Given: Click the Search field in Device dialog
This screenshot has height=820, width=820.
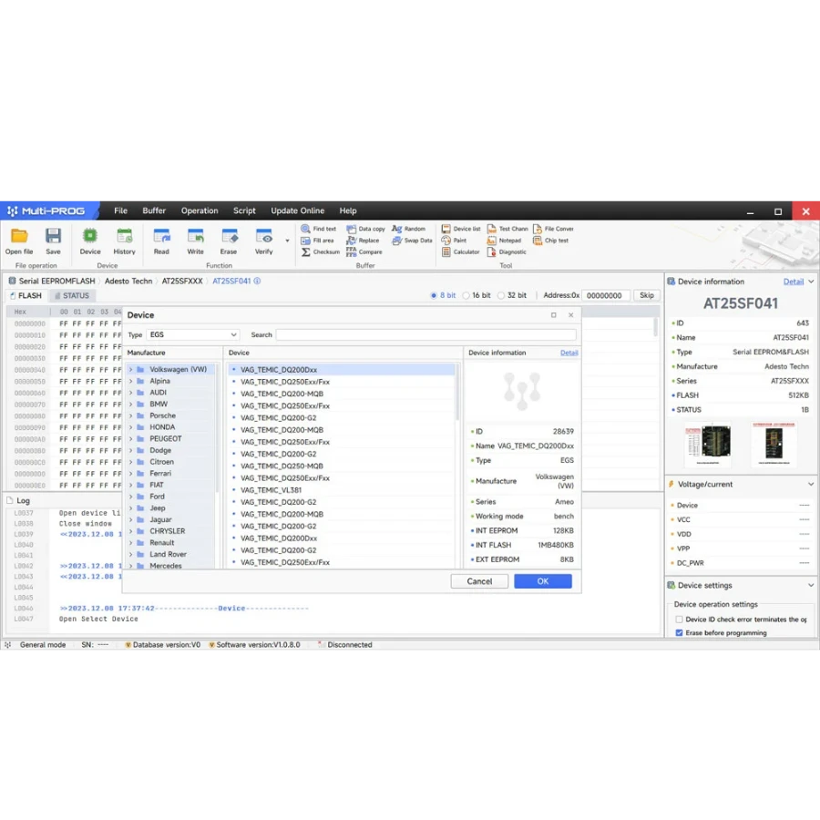Looking at the screenshot, I should pos(425,335).
